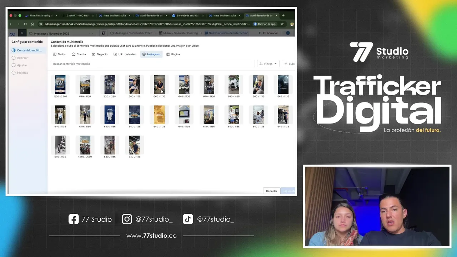Click the browser home icon
The image size is (457, 257).
[32, 24]
